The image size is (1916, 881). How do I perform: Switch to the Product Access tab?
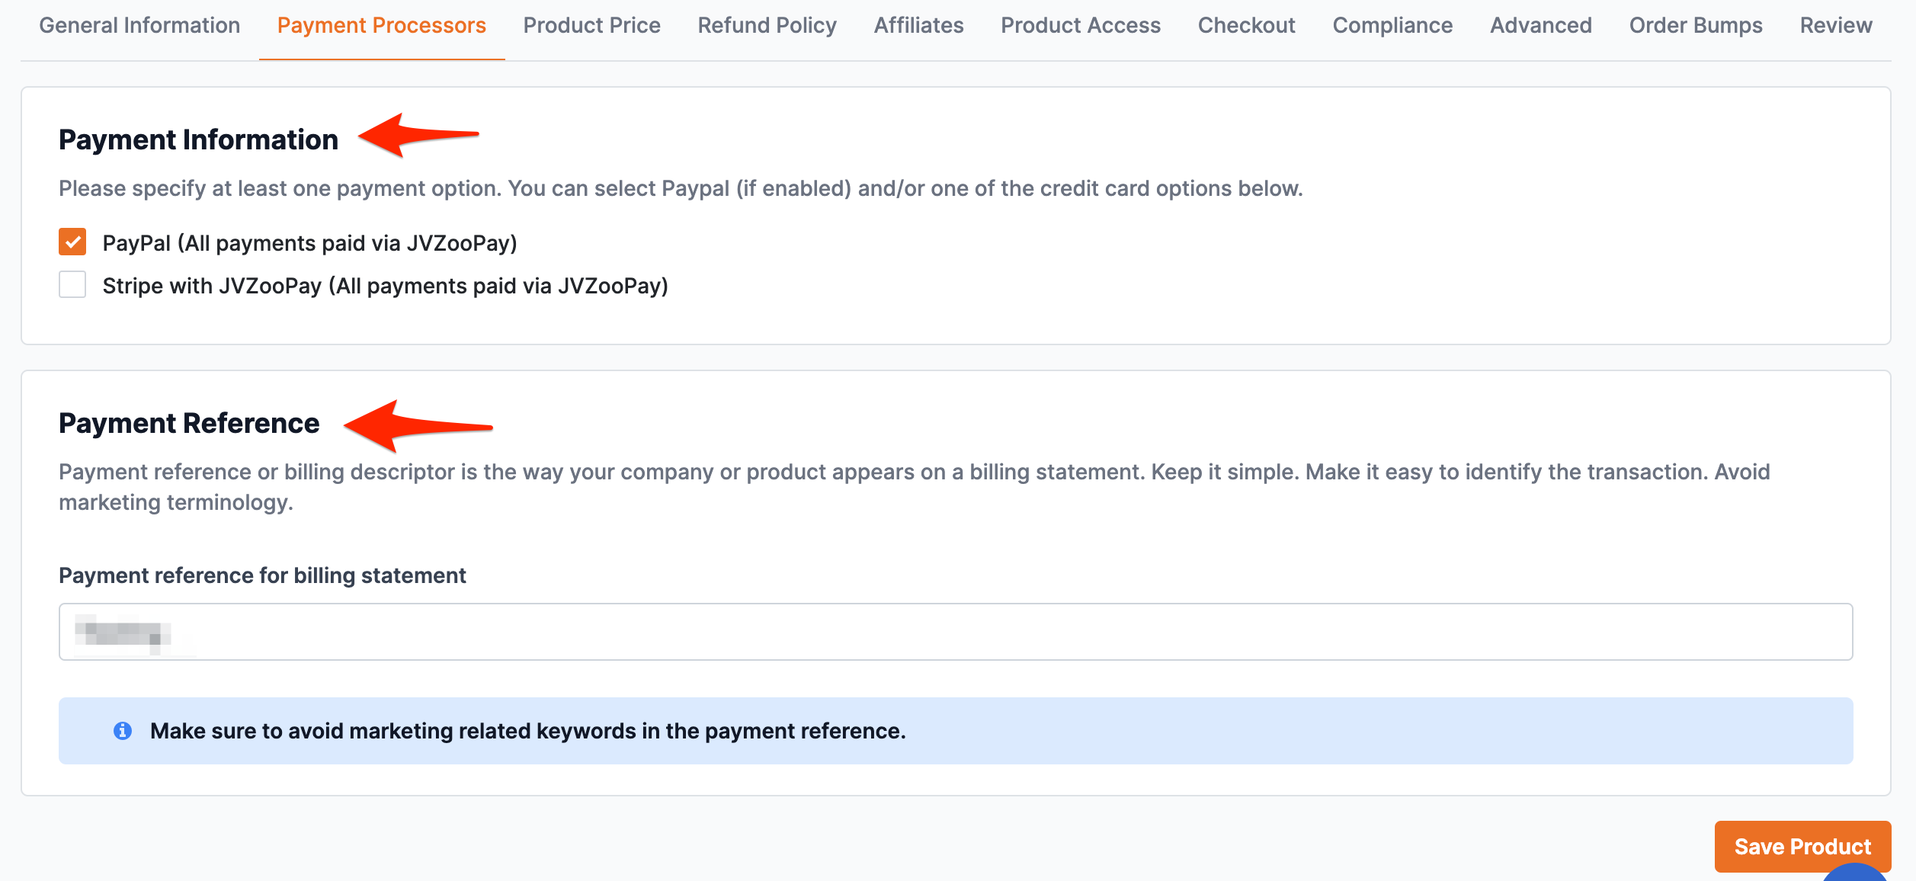coord(1081,26)
